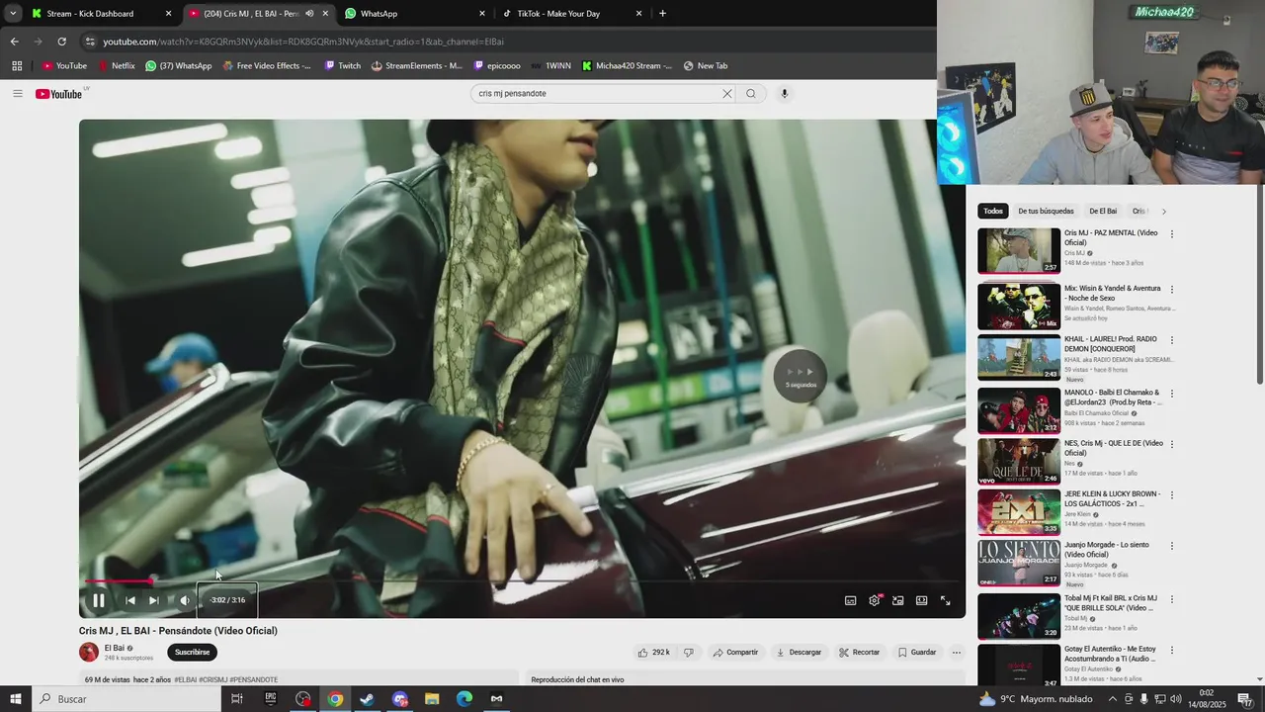Open options for Wisin & Yandel mix

(x=1172, y=290)
